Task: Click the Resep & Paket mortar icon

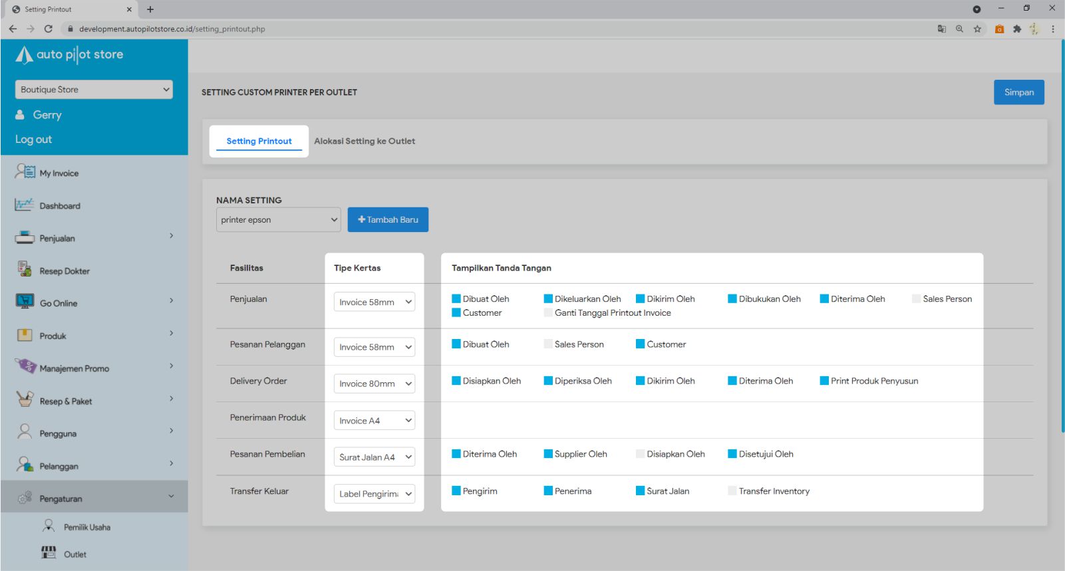Action: [x=25, y=400]
